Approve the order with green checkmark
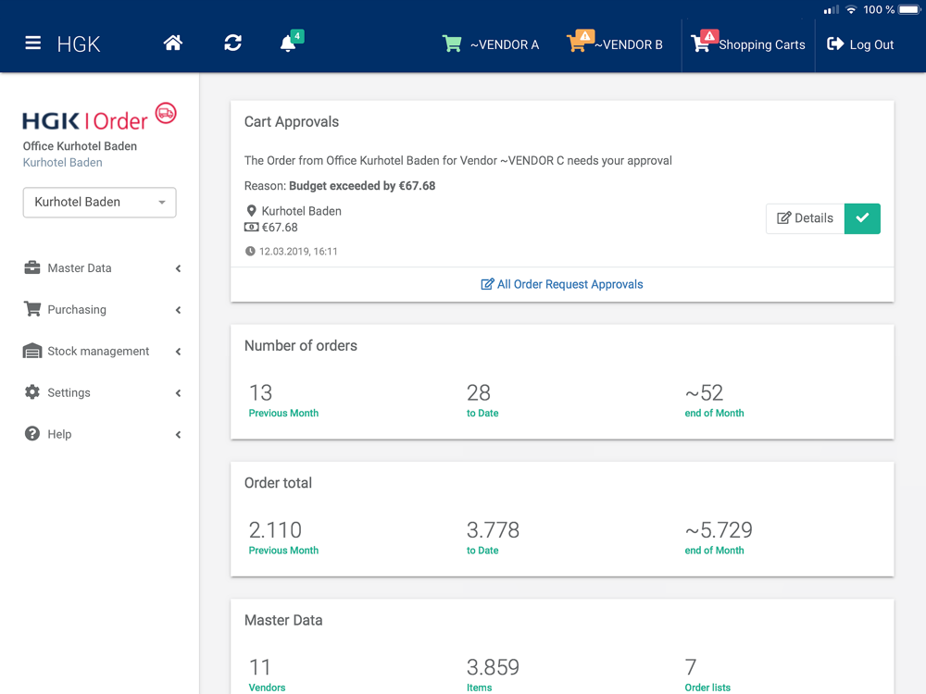The width and height of the screenshot is (926, 694). coord(862,218)
